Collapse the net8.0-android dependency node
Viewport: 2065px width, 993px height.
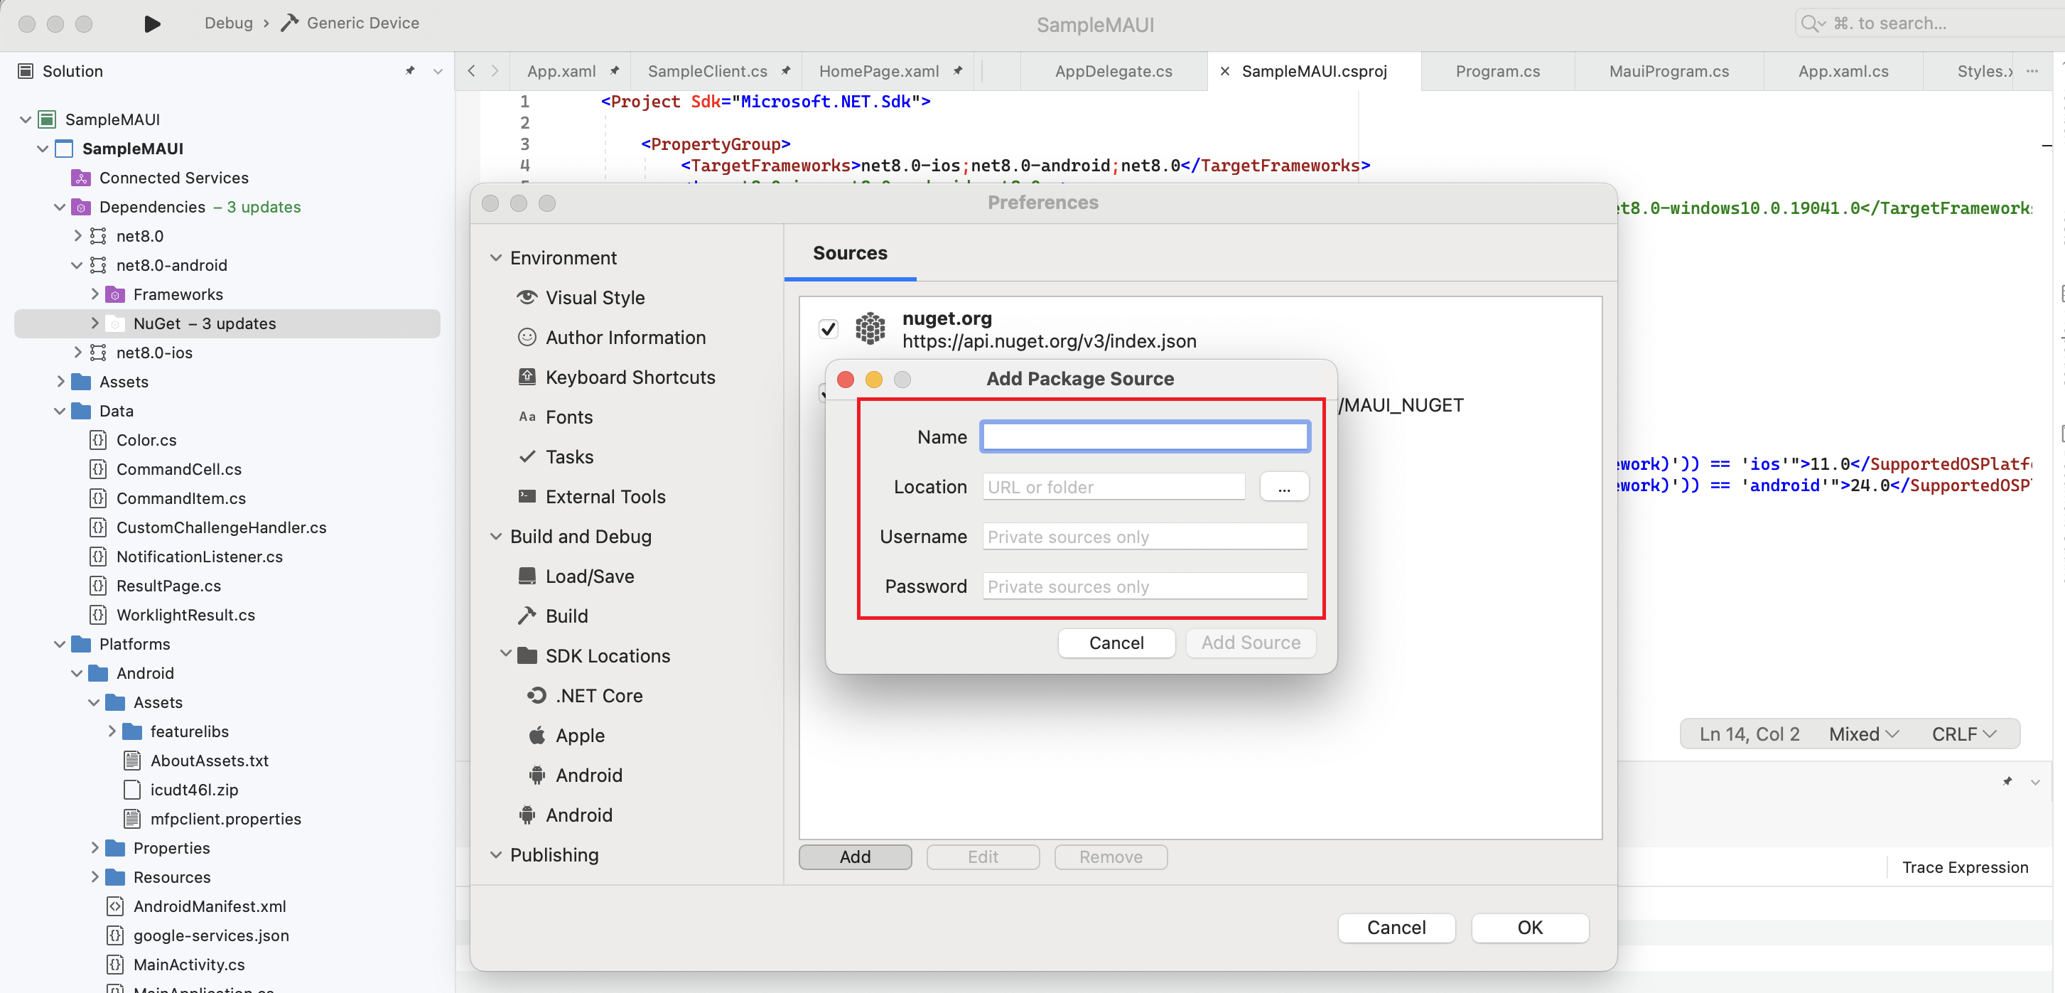click(x=76, y=264)
